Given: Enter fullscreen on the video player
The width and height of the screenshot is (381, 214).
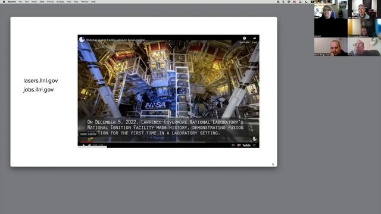Looking at the screenshot, I should (254, 145).
